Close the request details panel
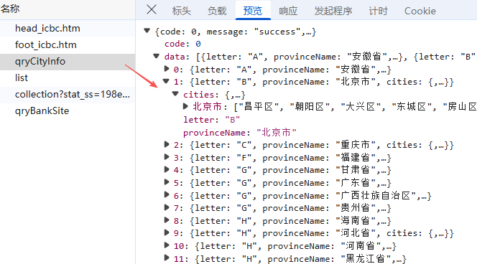Viewport: 477px width, 264px height. click(151, 10)
